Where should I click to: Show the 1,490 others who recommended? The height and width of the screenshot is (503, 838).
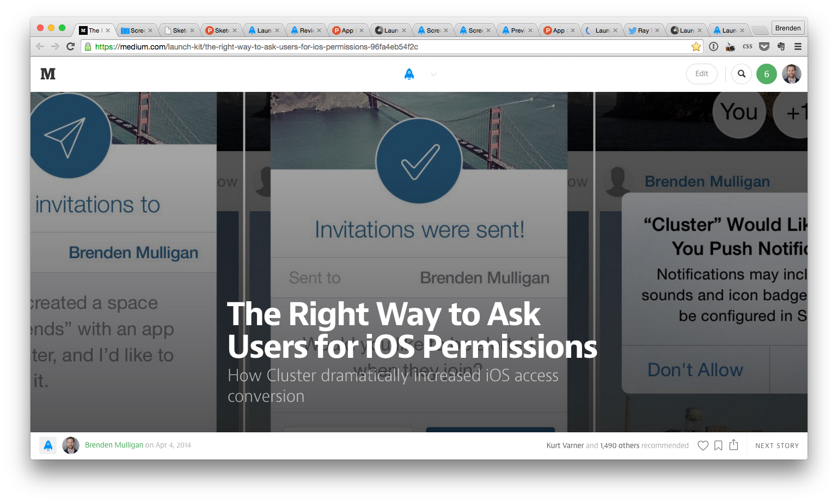point(620,445)
